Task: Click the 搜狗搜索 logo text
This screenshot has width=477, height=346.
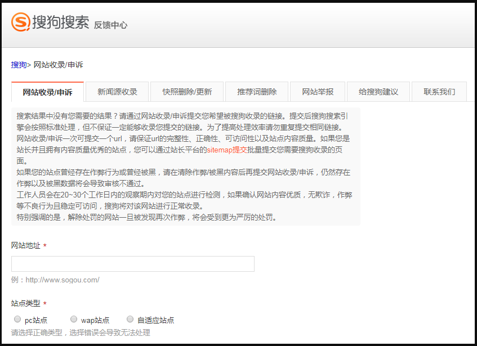Action: (60, 22)
